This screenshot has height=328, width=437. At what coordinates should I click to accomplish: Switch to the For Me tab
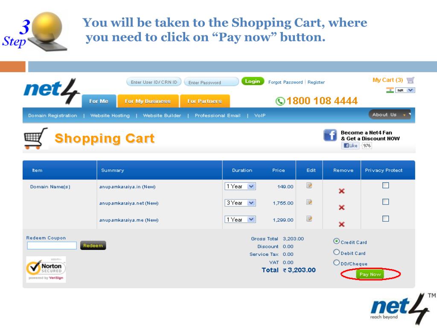(x=99, y=101)
